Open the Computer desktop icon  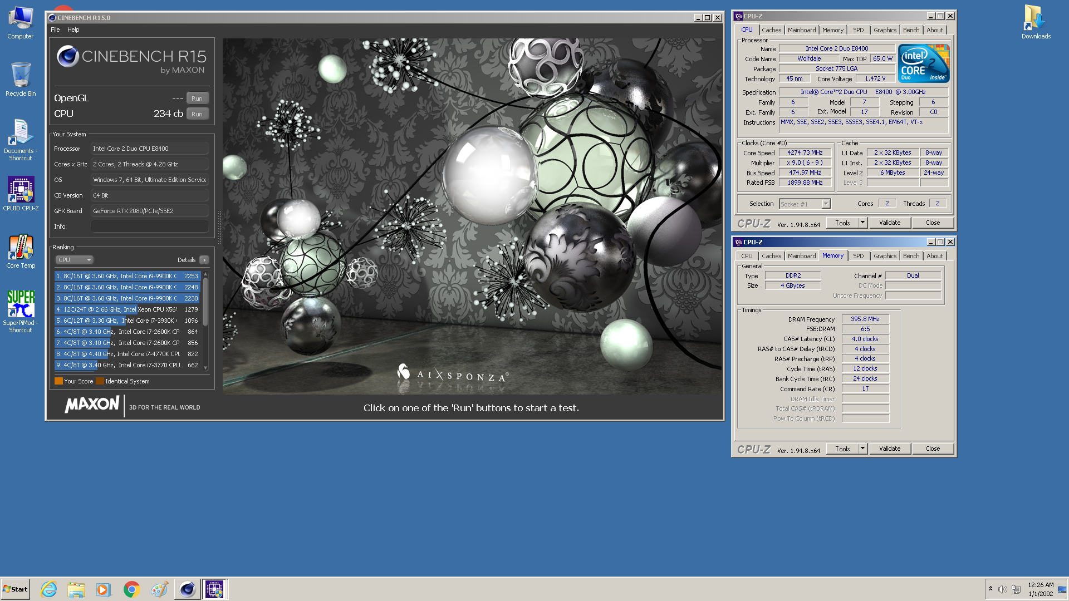pyautogui.click(x=21, y=22)
